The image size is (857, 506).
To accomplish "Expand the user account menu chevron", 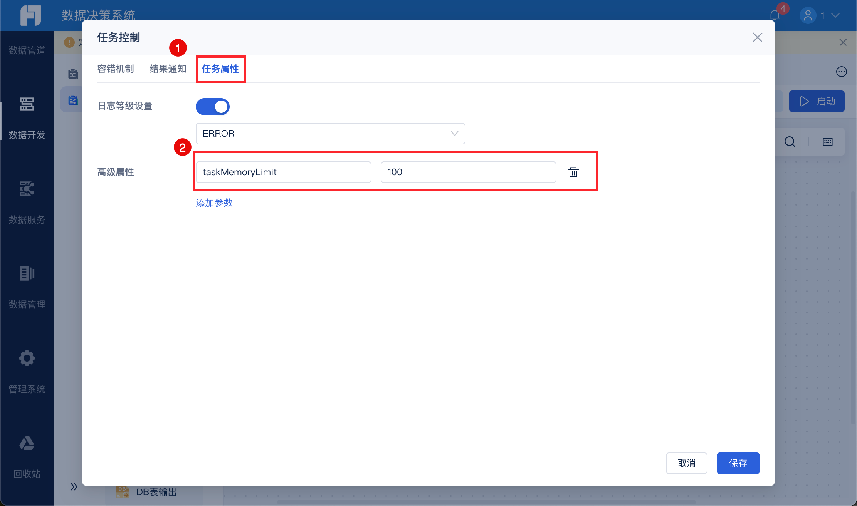I will pos(835,15).
